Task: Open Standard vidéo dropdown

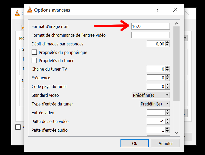Action: click(x=151, y=95)
